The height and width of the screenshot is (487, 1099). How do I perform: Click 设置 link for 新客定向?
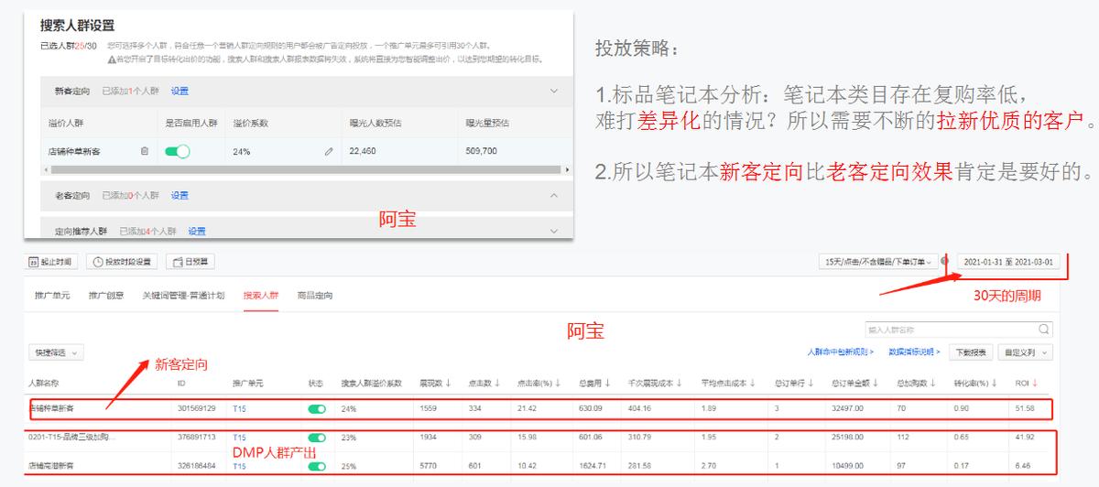point(180,92)
